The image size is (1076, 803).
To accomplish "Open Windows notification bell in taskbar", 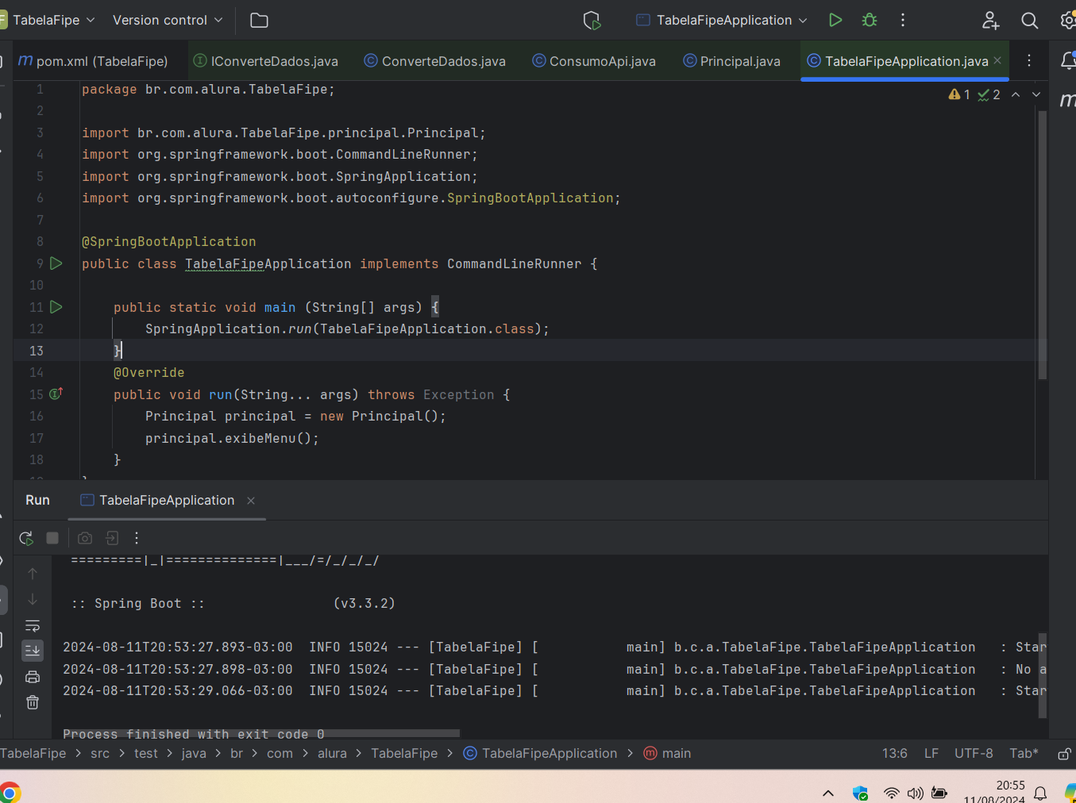I will pos(1040,793).
